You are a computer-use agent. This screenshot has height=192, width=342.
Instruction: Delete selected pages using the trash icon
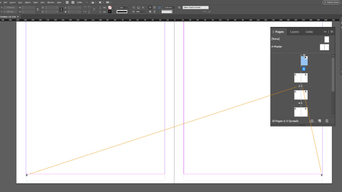coord(327,121)
